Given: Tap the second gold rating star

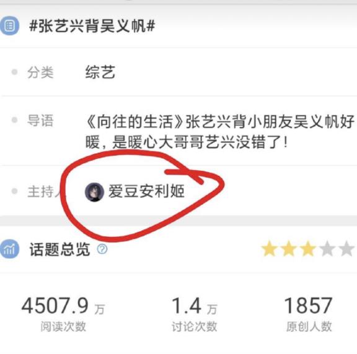Looking at the screenshot, I should point(289,249).
